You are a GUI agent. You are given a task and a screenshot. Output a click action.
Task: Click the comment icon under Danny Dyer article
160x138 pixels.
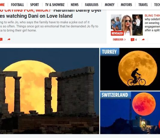pyautogui.click(x=1, y=39)
